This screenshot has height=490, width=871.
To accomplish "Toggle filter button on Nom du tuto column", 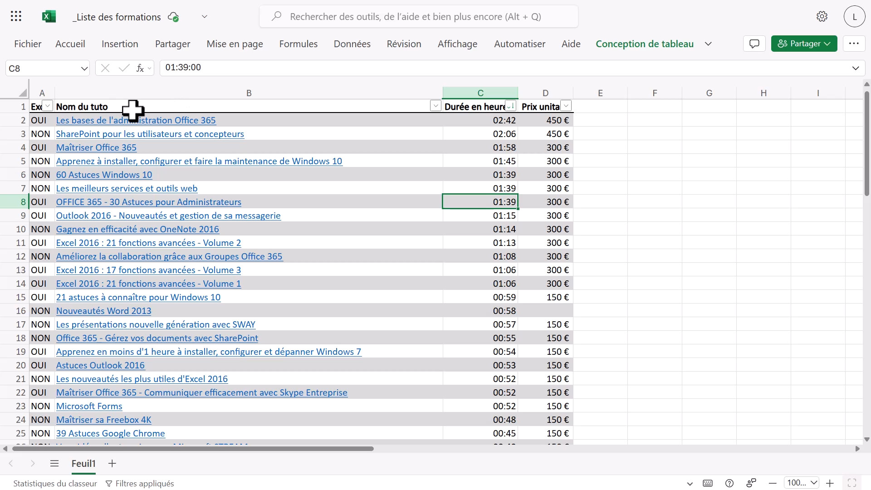I will (435, 106).
